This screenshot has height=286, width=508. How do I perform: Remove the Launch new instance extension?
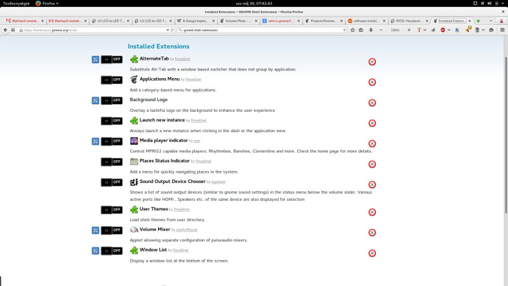pyautogui.click(x=372, y=123)
